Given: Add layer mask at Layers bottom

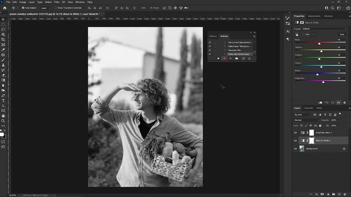Looking at the screenshot, I should [x=322, y=194].
